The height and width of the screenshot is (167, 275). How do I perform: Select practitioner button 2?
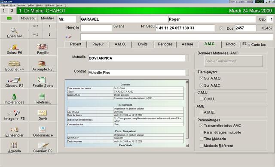[x=12, y=11]
